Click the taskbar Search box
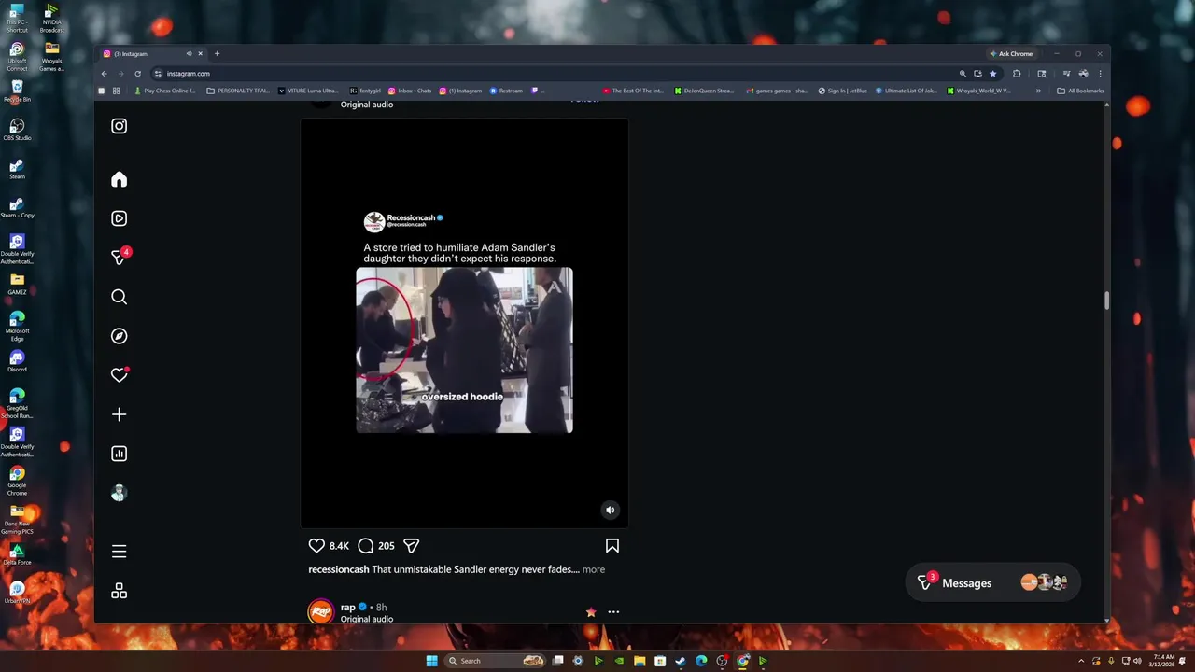This screenshot has height=672, width=1195. (x=497, y=661)
